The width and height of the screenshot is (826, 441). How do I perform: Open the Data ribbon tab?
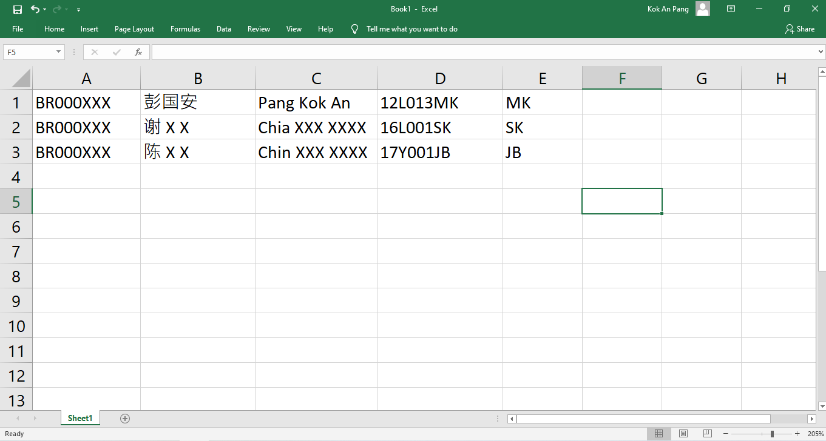(x=223, y=28)
